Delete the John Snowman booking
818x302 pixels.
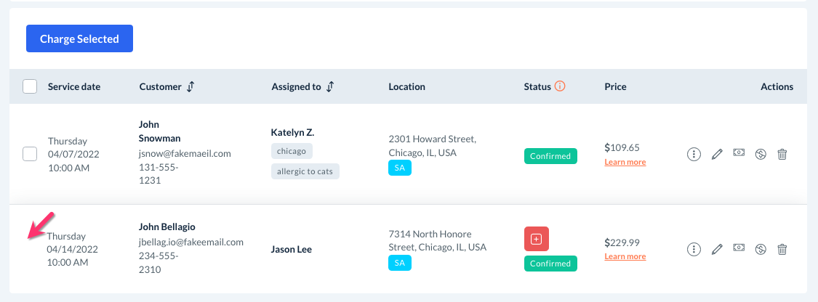click(x=782, y=154)
